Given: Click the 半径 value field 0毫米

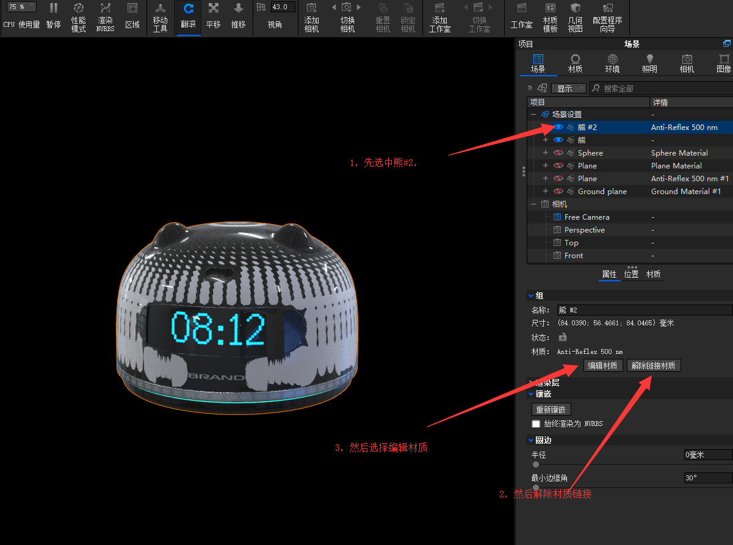Looking at the screenshot, I should click(708, 455).
